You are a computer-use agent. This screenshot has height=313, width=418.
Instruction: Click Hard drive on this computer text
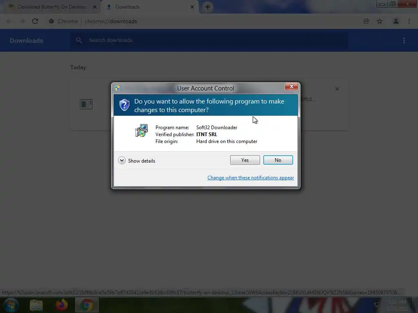227,141
